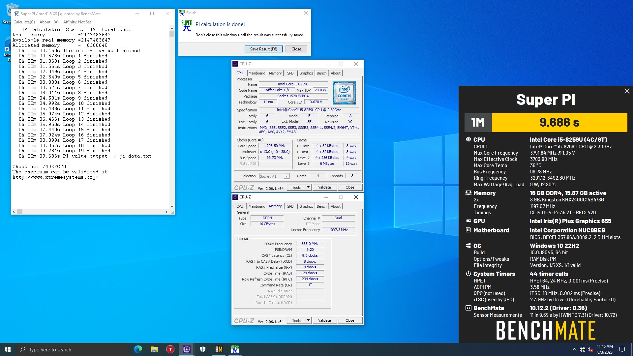Close the BenchMate Super PI result panel
This screenshot has width=633, height=356.
coord(627,91)
